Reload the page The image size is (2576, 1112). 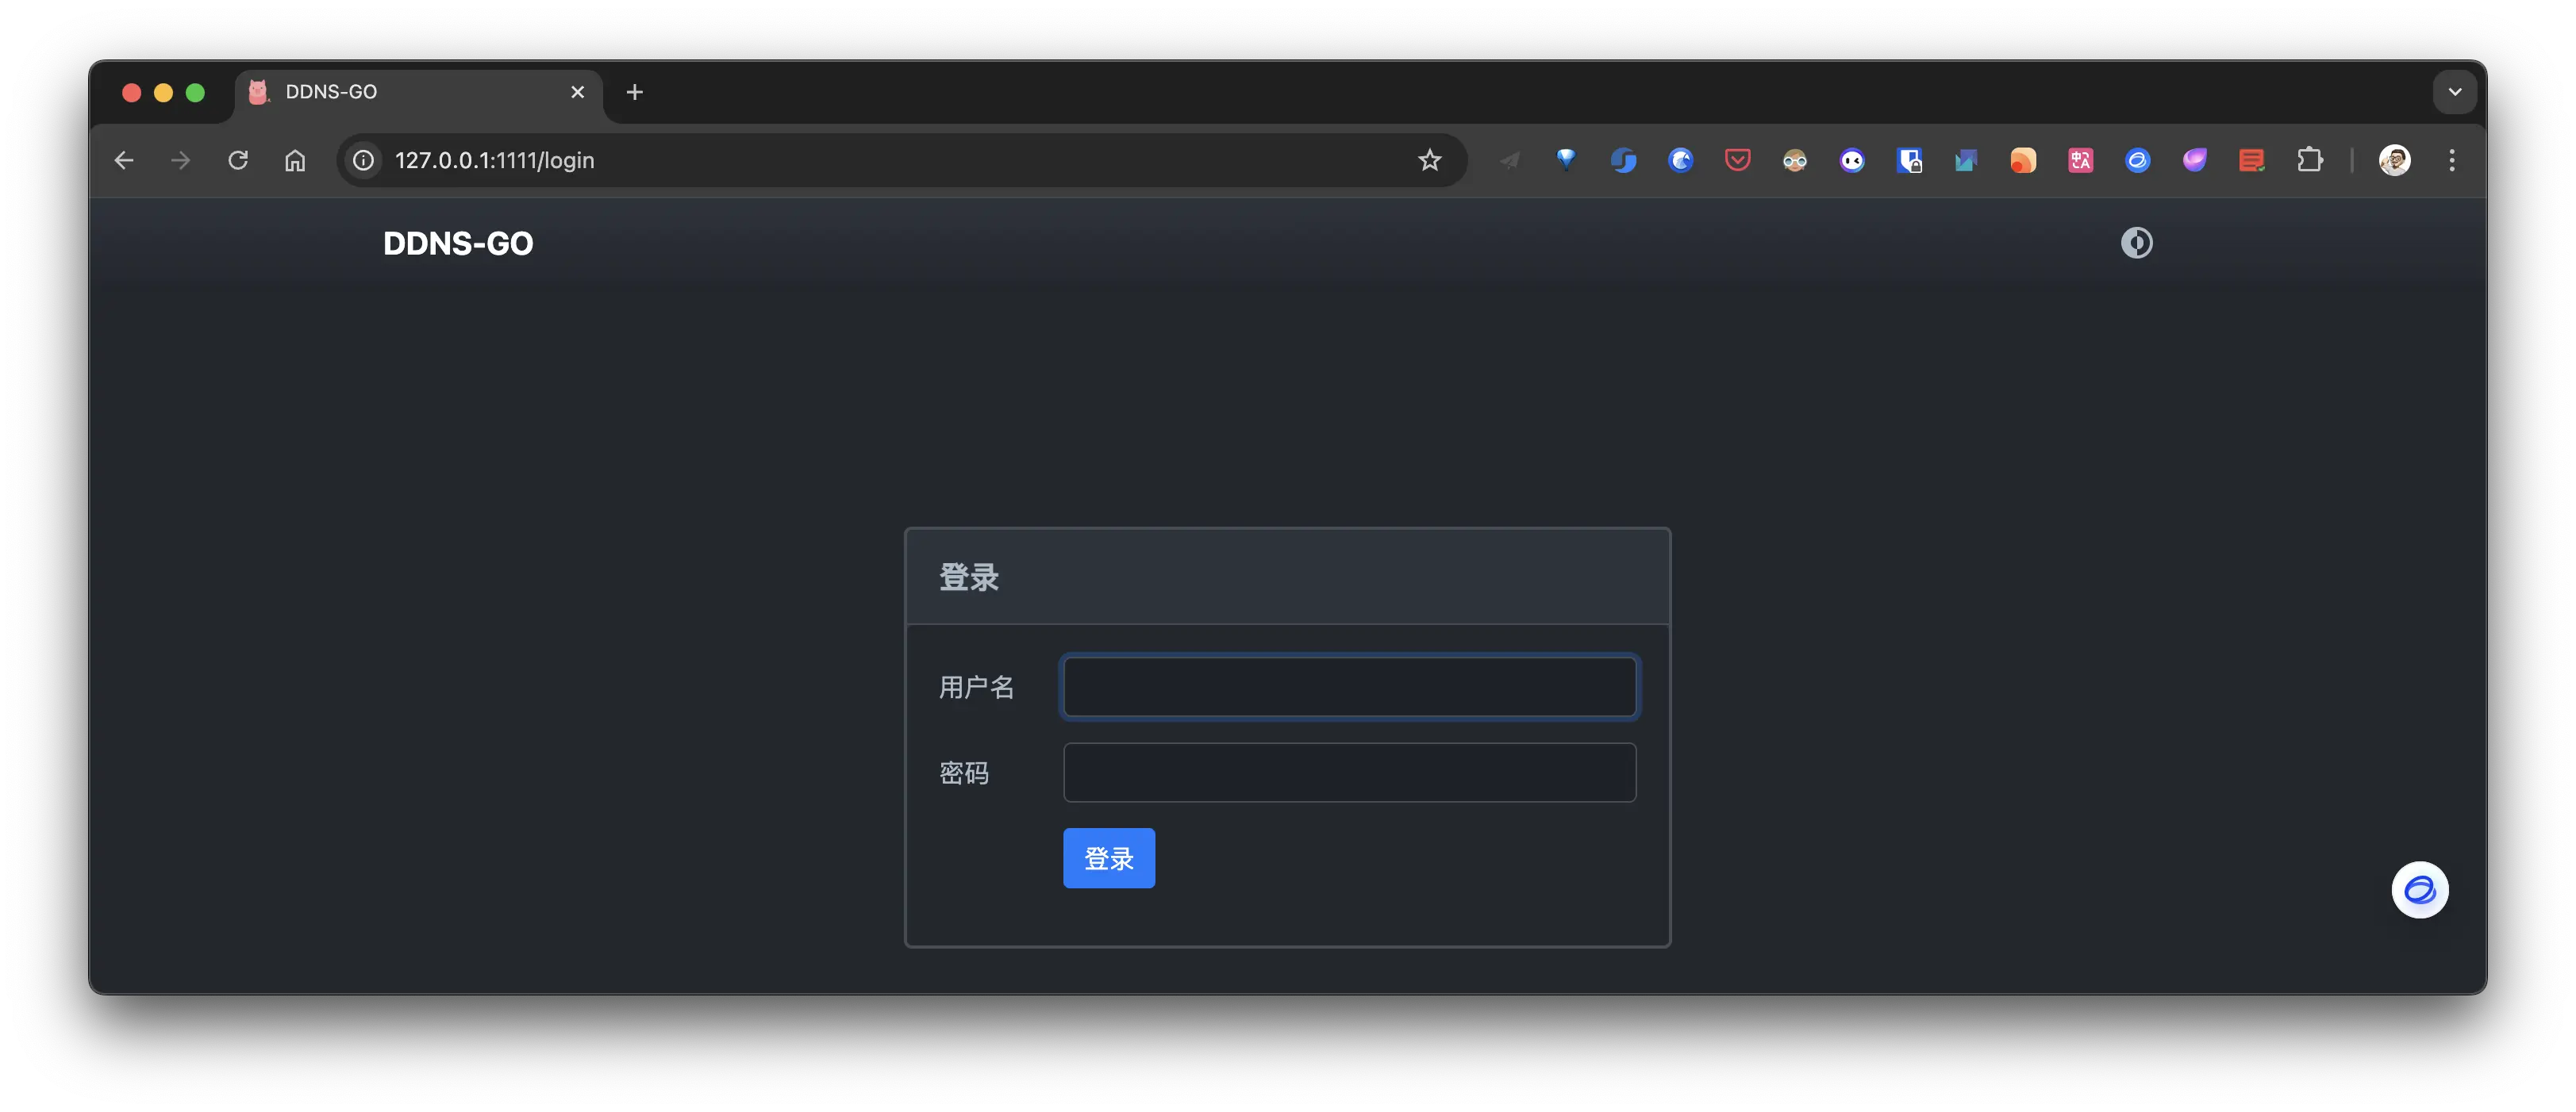pos(238,160)
